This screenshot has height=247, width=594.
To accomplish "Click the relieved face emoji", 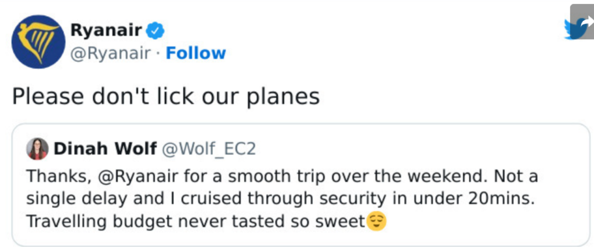I will point(377,221).
